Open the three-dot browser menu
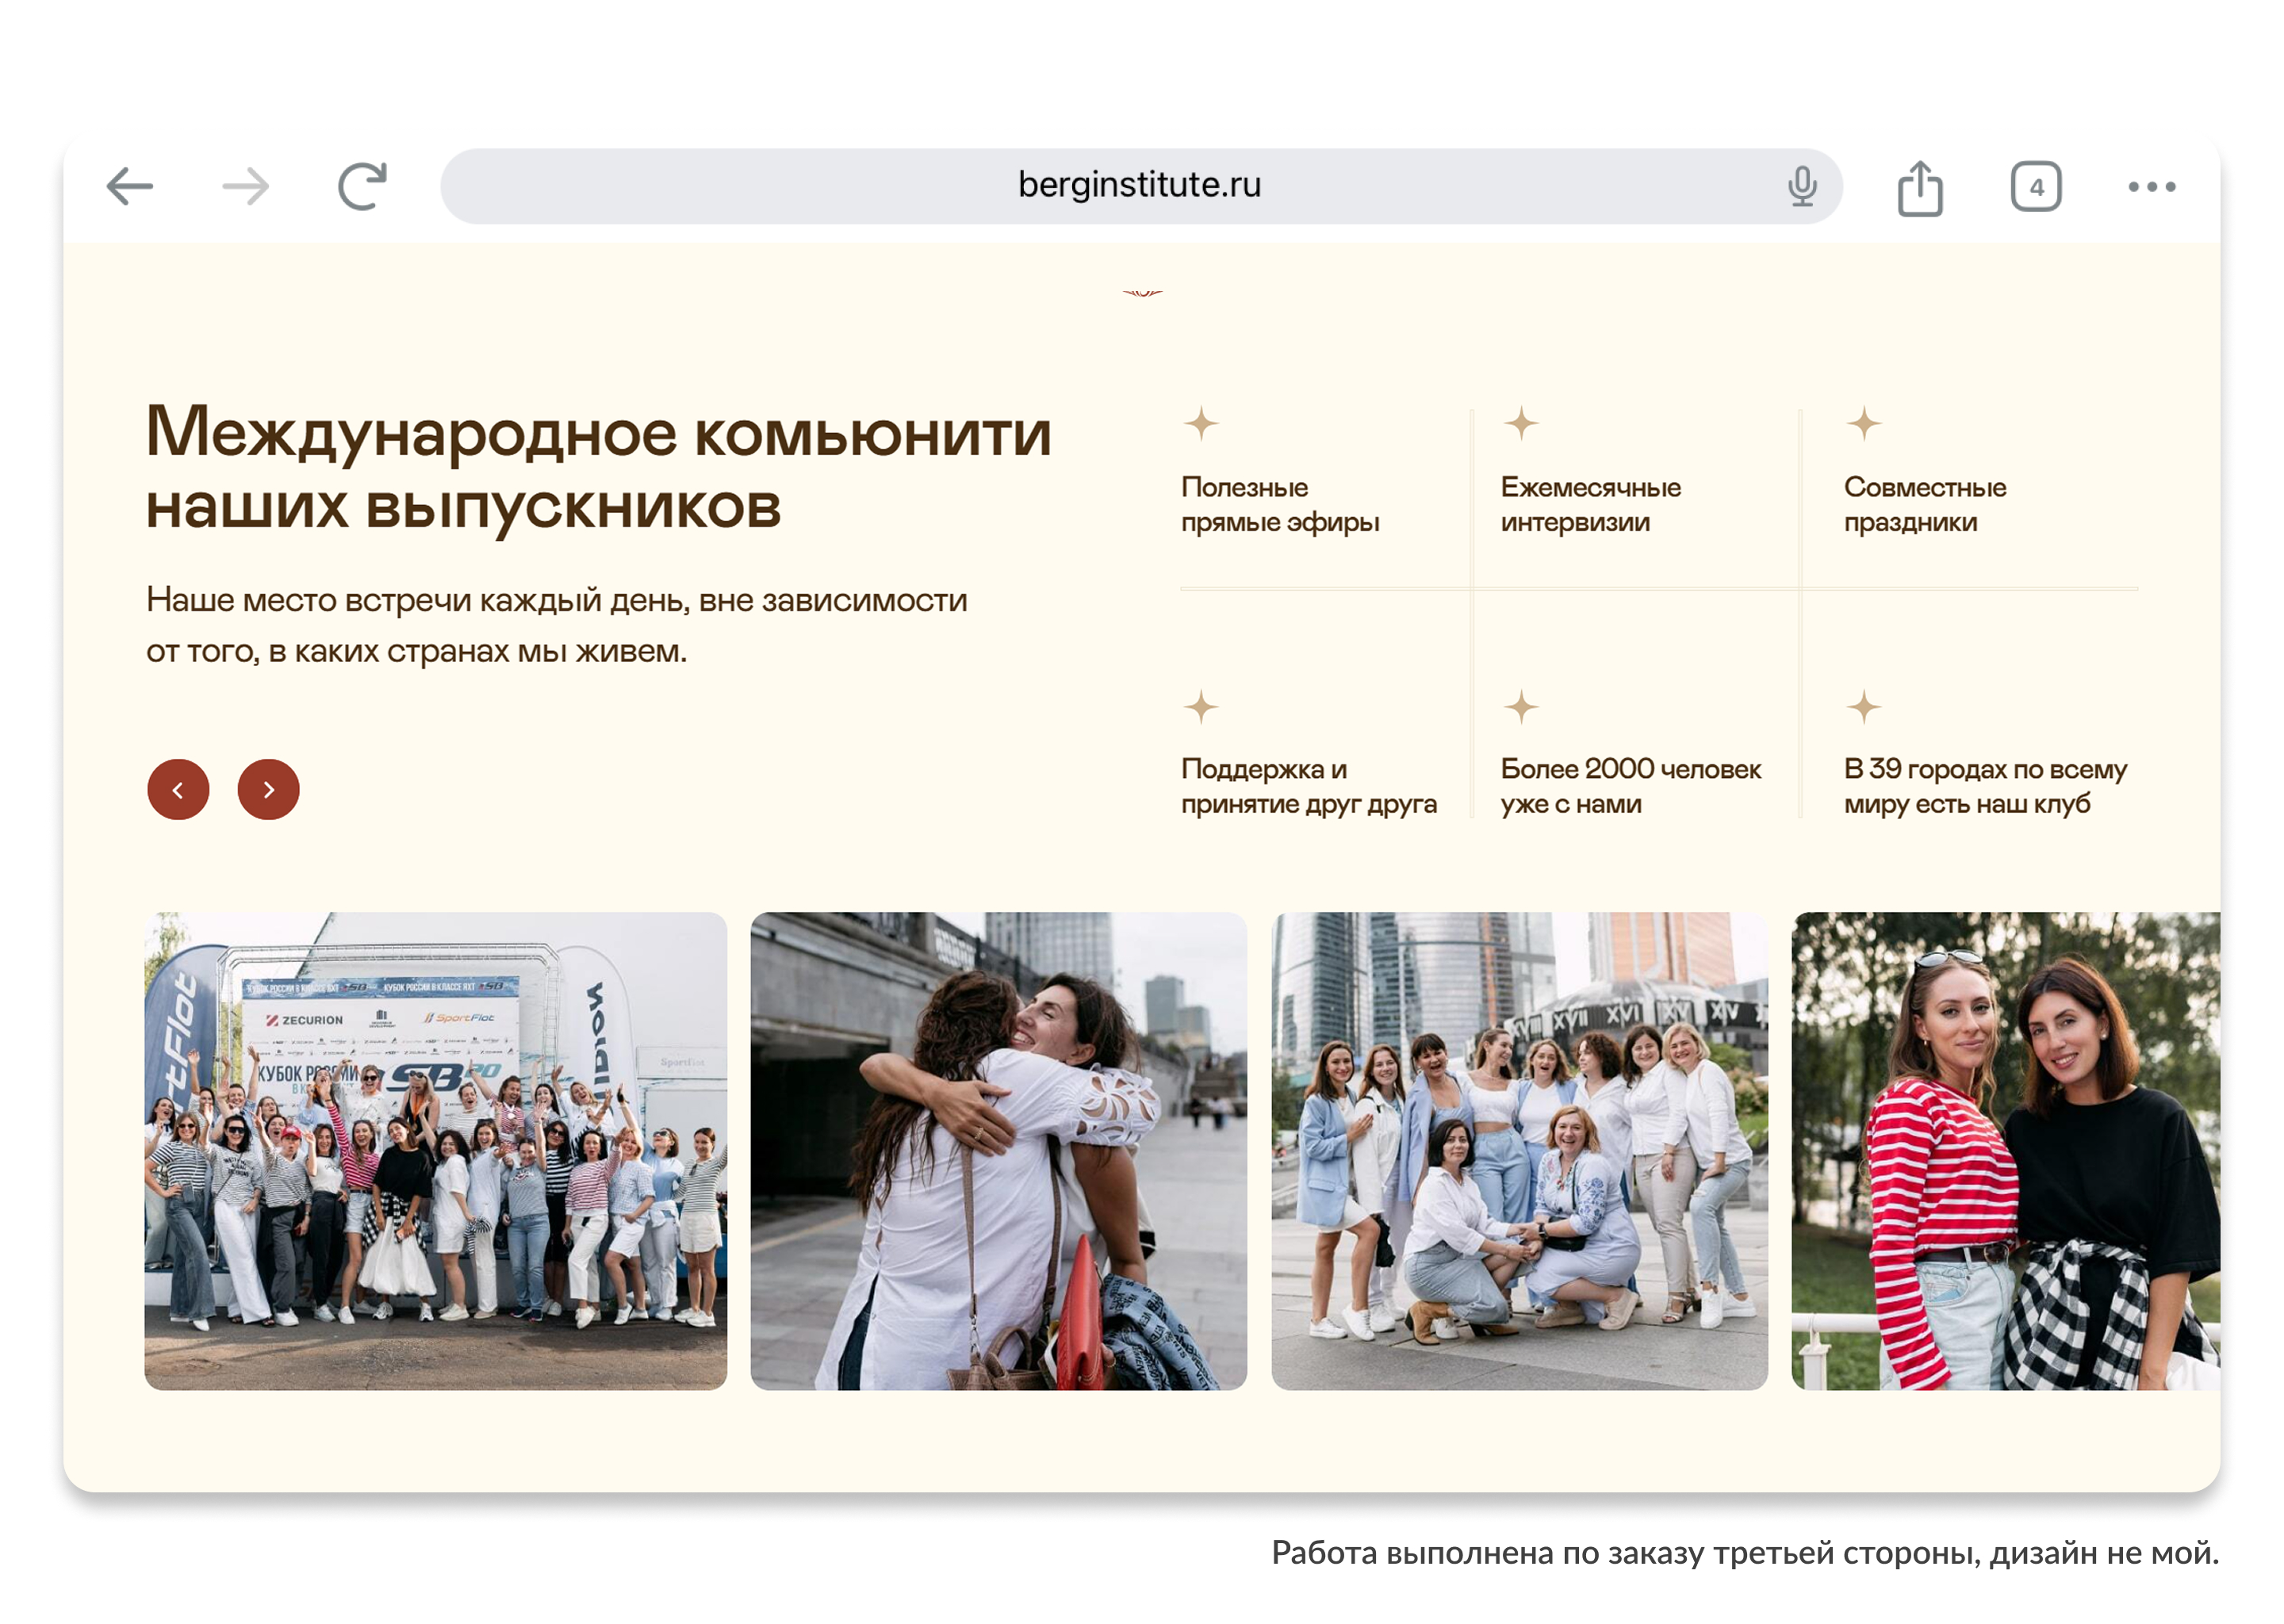The height and width of the screenshot is (1624, 2284). [x=2151, y=187]
